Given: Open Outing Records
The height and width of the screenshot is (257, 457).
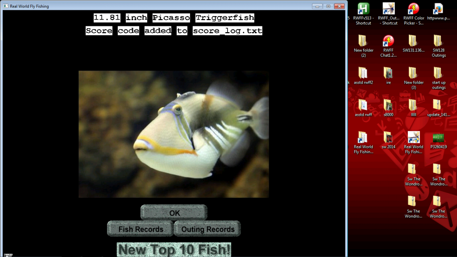Looking at the screenshot, I should click(x=208, y=229).
